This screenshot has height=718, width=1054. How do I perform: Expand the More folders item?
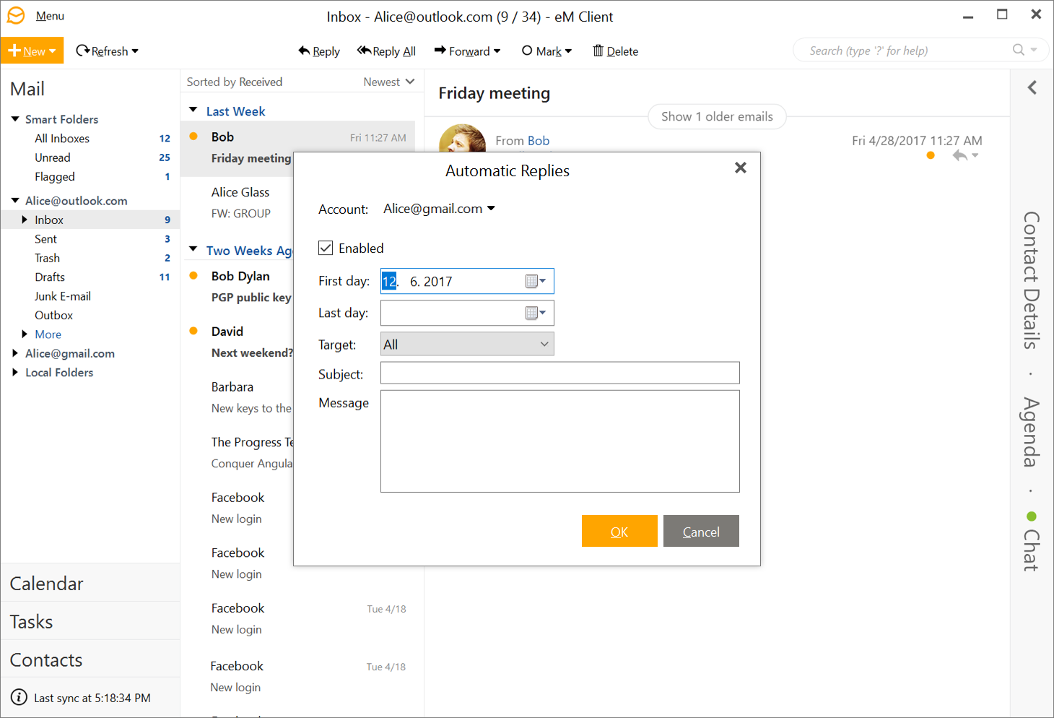(25, 334)
